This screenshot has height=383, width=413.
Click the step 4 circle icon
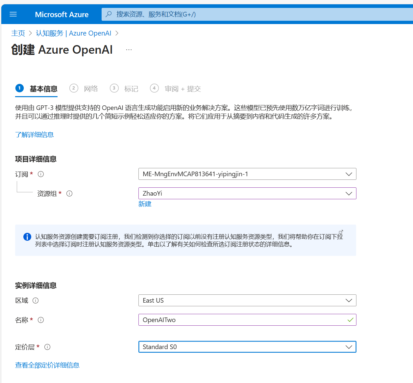[154, 88]
